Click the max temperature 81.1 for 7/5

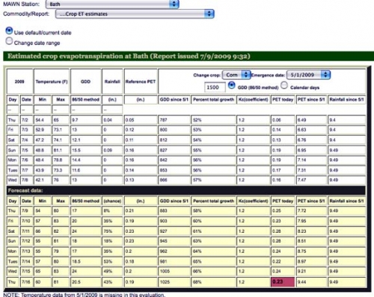(61, 150)
